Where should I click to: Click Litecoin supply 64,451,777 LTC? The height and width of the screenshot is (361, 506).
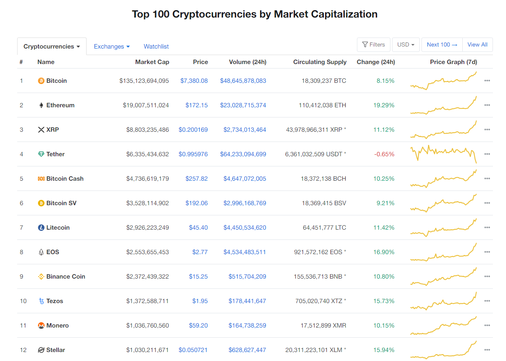(324, 228)
